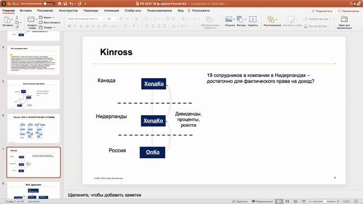
Task: Open the Рисунок dropdown arrow
Action: pos(234,19)
